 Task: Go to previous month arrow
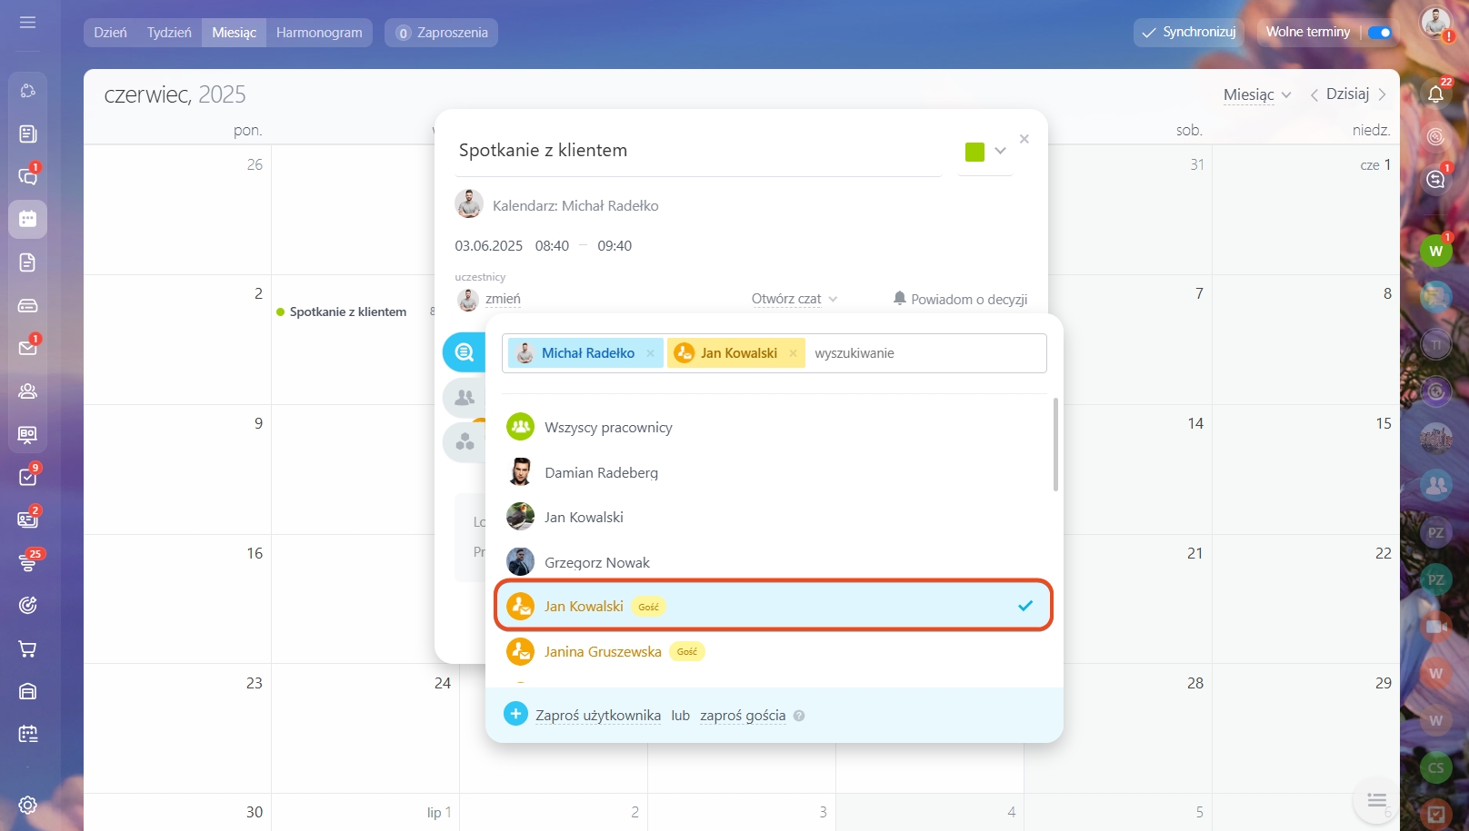coord(1314,94)
